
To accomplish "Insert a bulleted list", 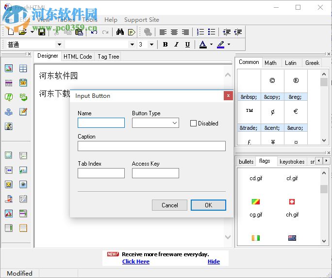I will click(212, 32).
